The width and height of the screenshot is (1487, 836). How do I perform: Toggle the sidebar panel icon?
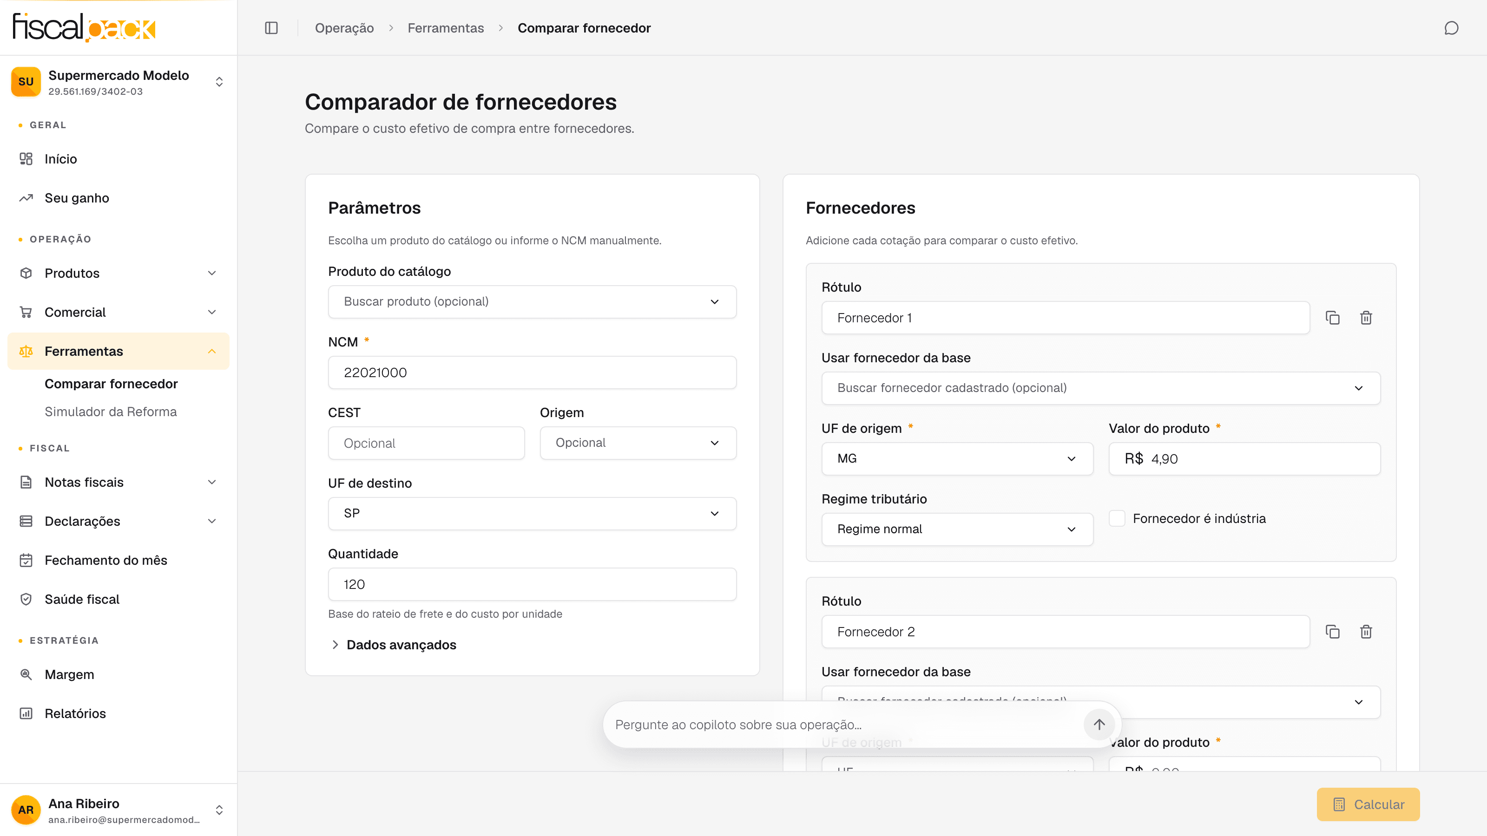coord(271,28)
